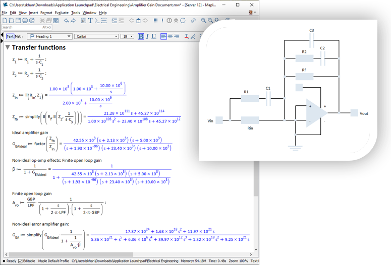Click in the Search input field
Screen dimensions: 391x265
coord(20,28)
